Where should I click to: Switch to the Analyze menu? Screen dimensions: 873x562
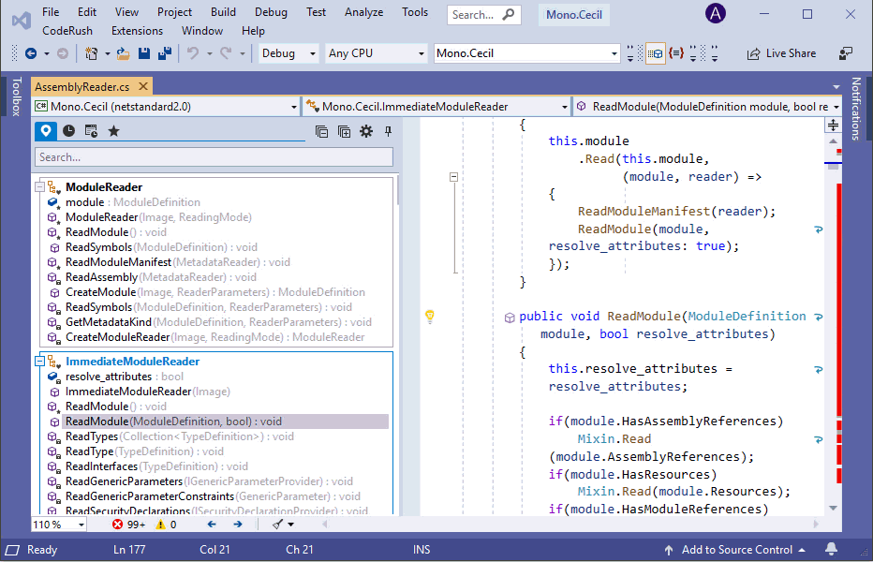click(363, 12)
